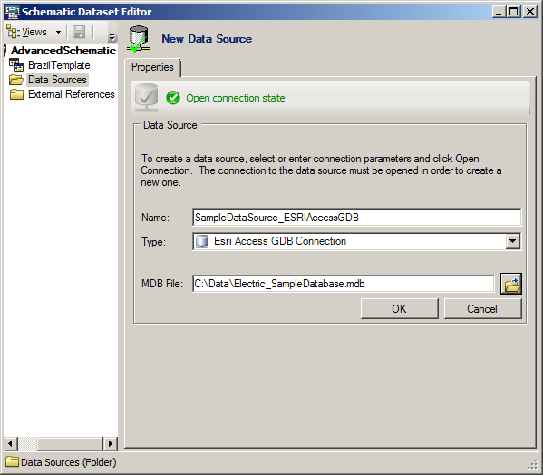This screenshot has height=475, width=543.
Task: Confirm with the OK button
Action: pos(399,308)
